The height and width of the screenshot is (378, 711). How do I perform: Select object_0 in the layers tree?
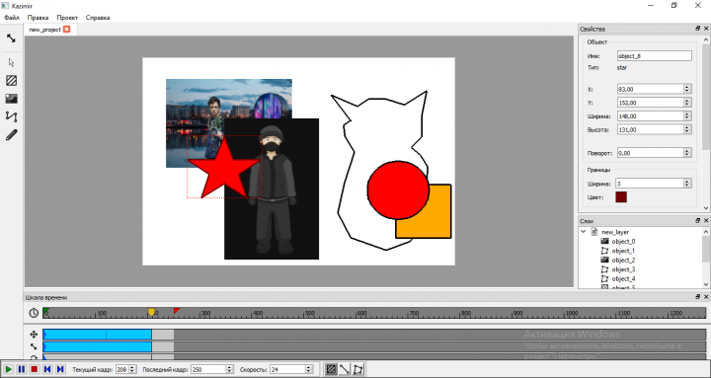623,241
